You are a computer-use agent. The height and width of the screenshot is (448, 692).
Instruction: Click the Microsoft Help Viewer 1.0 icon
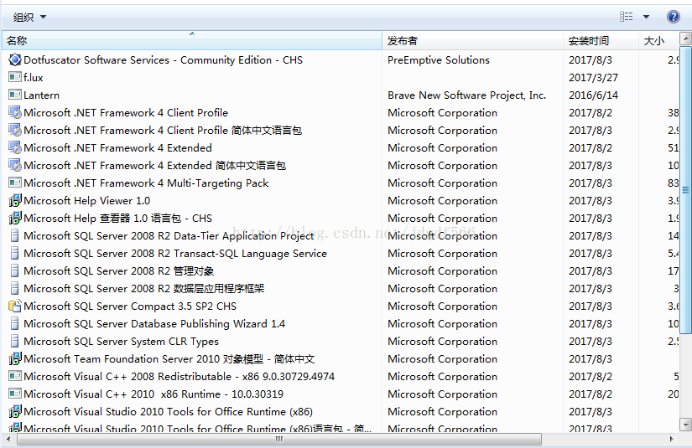[x=15, y=200]
